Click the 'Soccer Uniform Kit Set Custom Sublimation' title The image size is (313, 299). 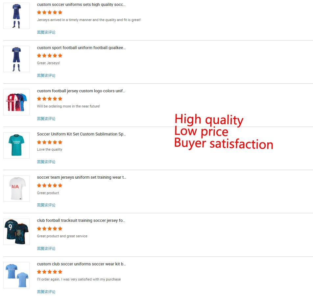(81, 134)
